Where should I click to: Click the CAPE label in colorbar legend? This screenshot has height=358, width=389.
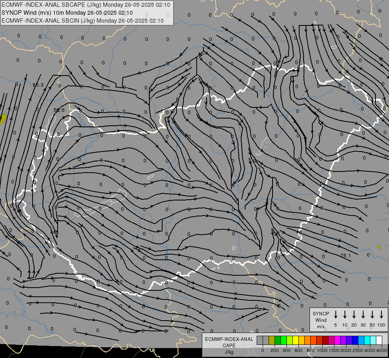[229, 346]
